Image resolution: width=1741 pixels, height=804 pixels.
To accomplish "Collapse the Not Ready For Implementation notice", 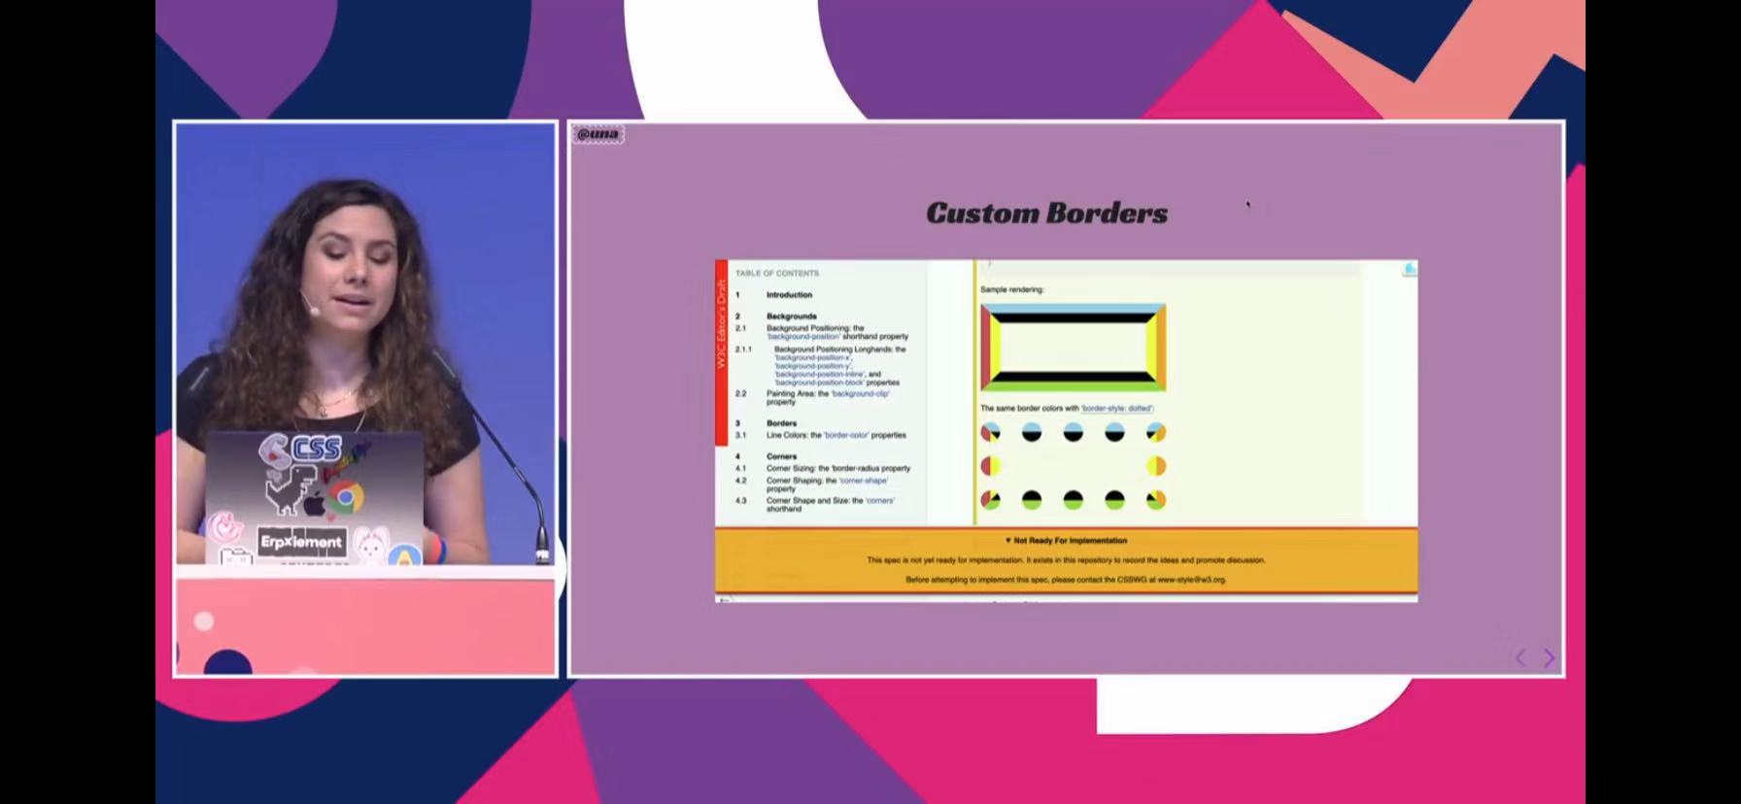I will pyautogui.click(x=1066, y=540).
